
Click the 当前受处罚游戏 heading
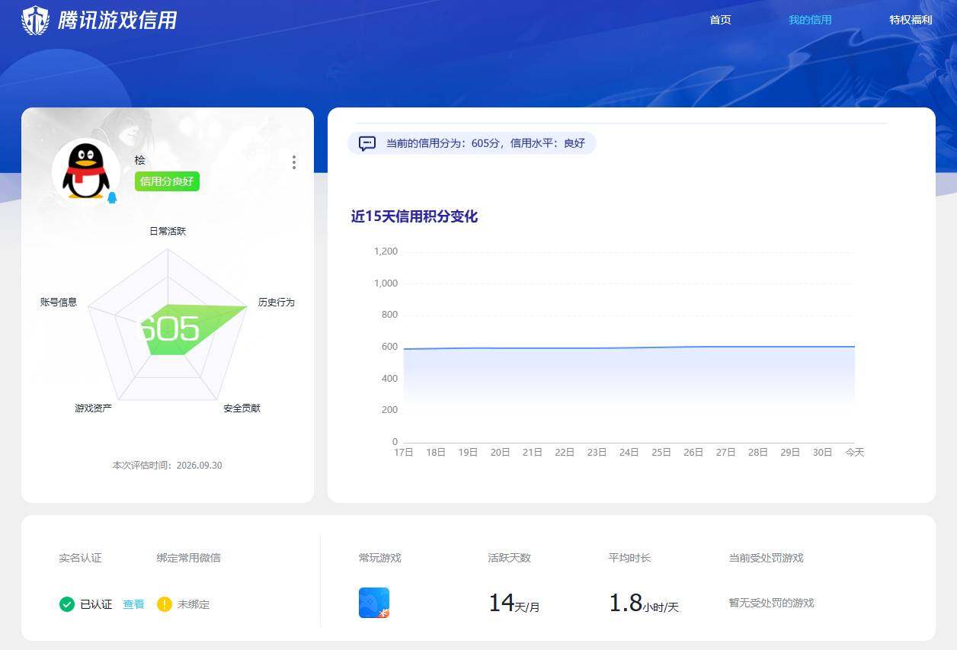[767, 558]
